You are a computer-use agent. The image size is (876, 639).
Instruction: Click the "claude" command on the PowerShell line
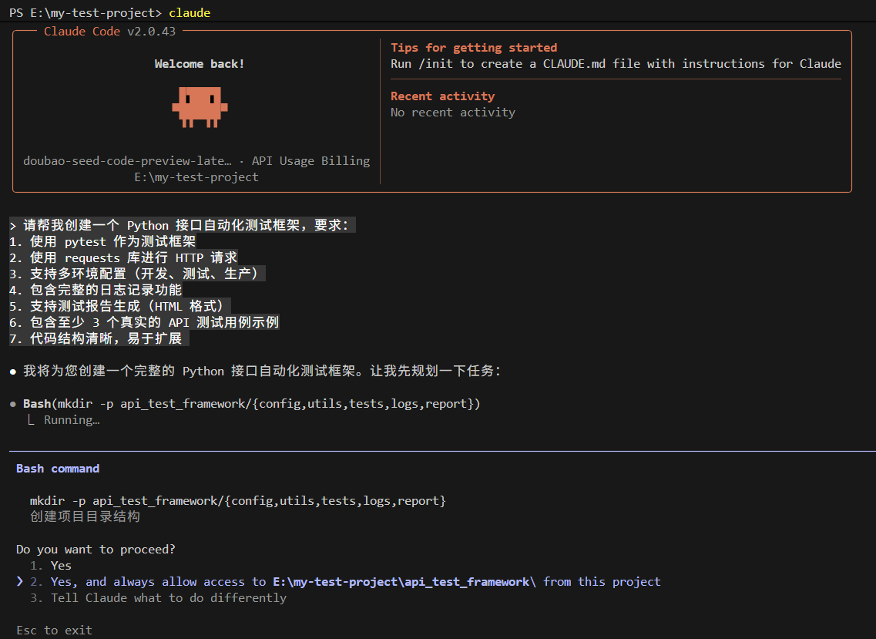tap(190, 13)
